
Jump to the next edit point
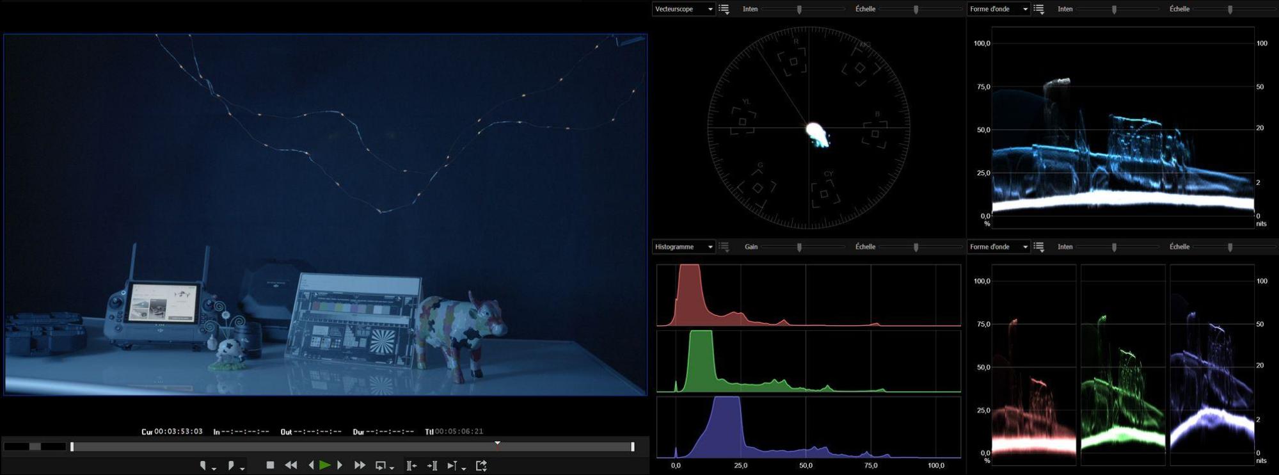pyautogui.click(x=433, y=465)
